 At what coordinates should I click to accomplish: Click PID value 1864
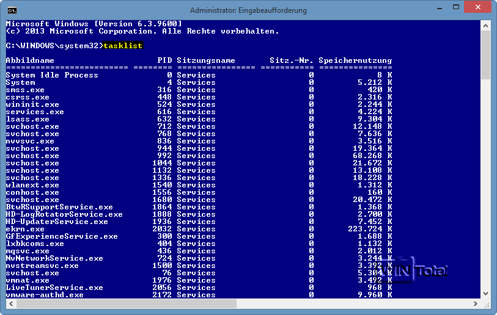click(162, 207)
